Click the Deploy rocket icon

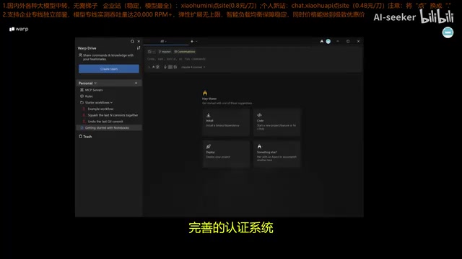tap(209, 147)
